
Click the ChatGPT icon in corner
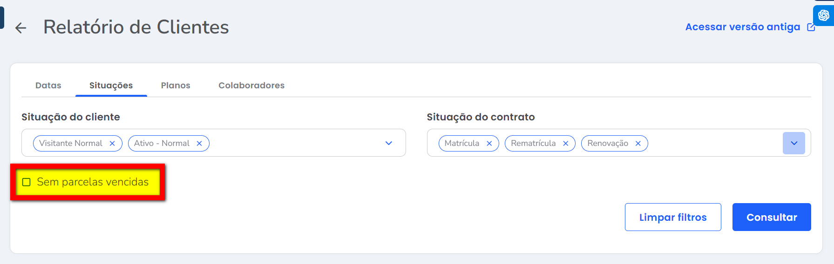(823, 16)
